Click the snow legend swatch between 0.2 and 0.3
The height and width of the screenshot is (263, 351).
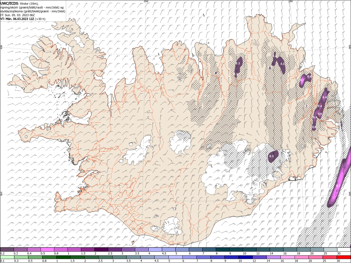point(7,250)
